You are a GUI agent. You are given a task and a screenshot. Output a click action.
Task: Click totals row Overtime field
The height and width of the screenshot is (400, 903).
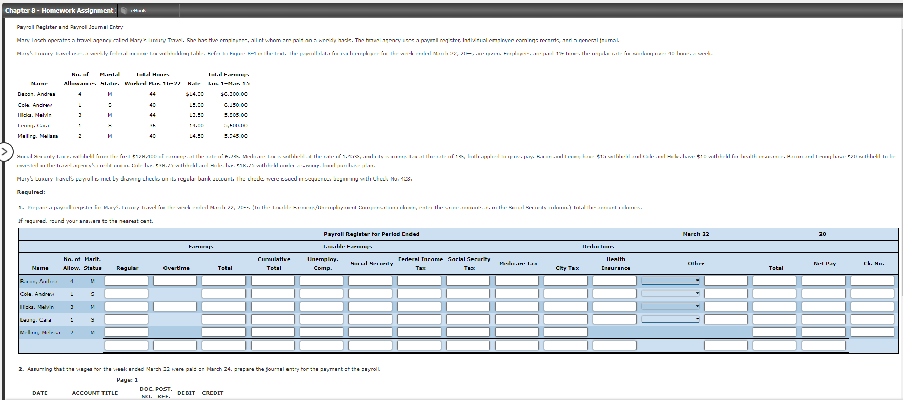click(175, 346)
